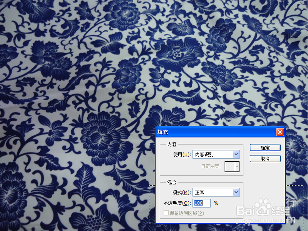308x231 pixels.
Task: Expand the 自定图案 pattern picker arrow
Action: pyautogui.click(x=237, y=167)
